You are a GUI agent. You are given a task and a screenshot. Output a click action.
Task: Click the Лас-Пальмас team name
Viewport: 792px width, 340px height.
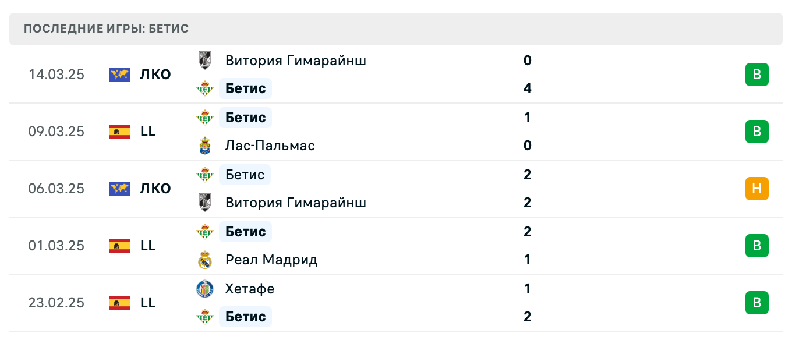click(x=270, y=146)
